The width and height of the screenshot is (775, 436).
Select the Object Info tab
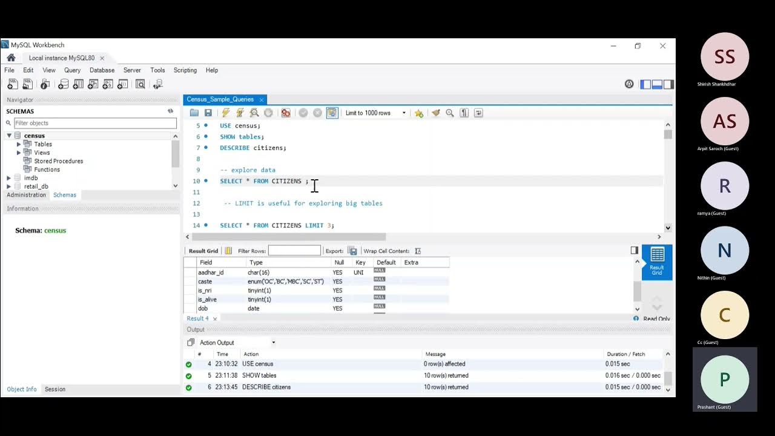[22, 389]
